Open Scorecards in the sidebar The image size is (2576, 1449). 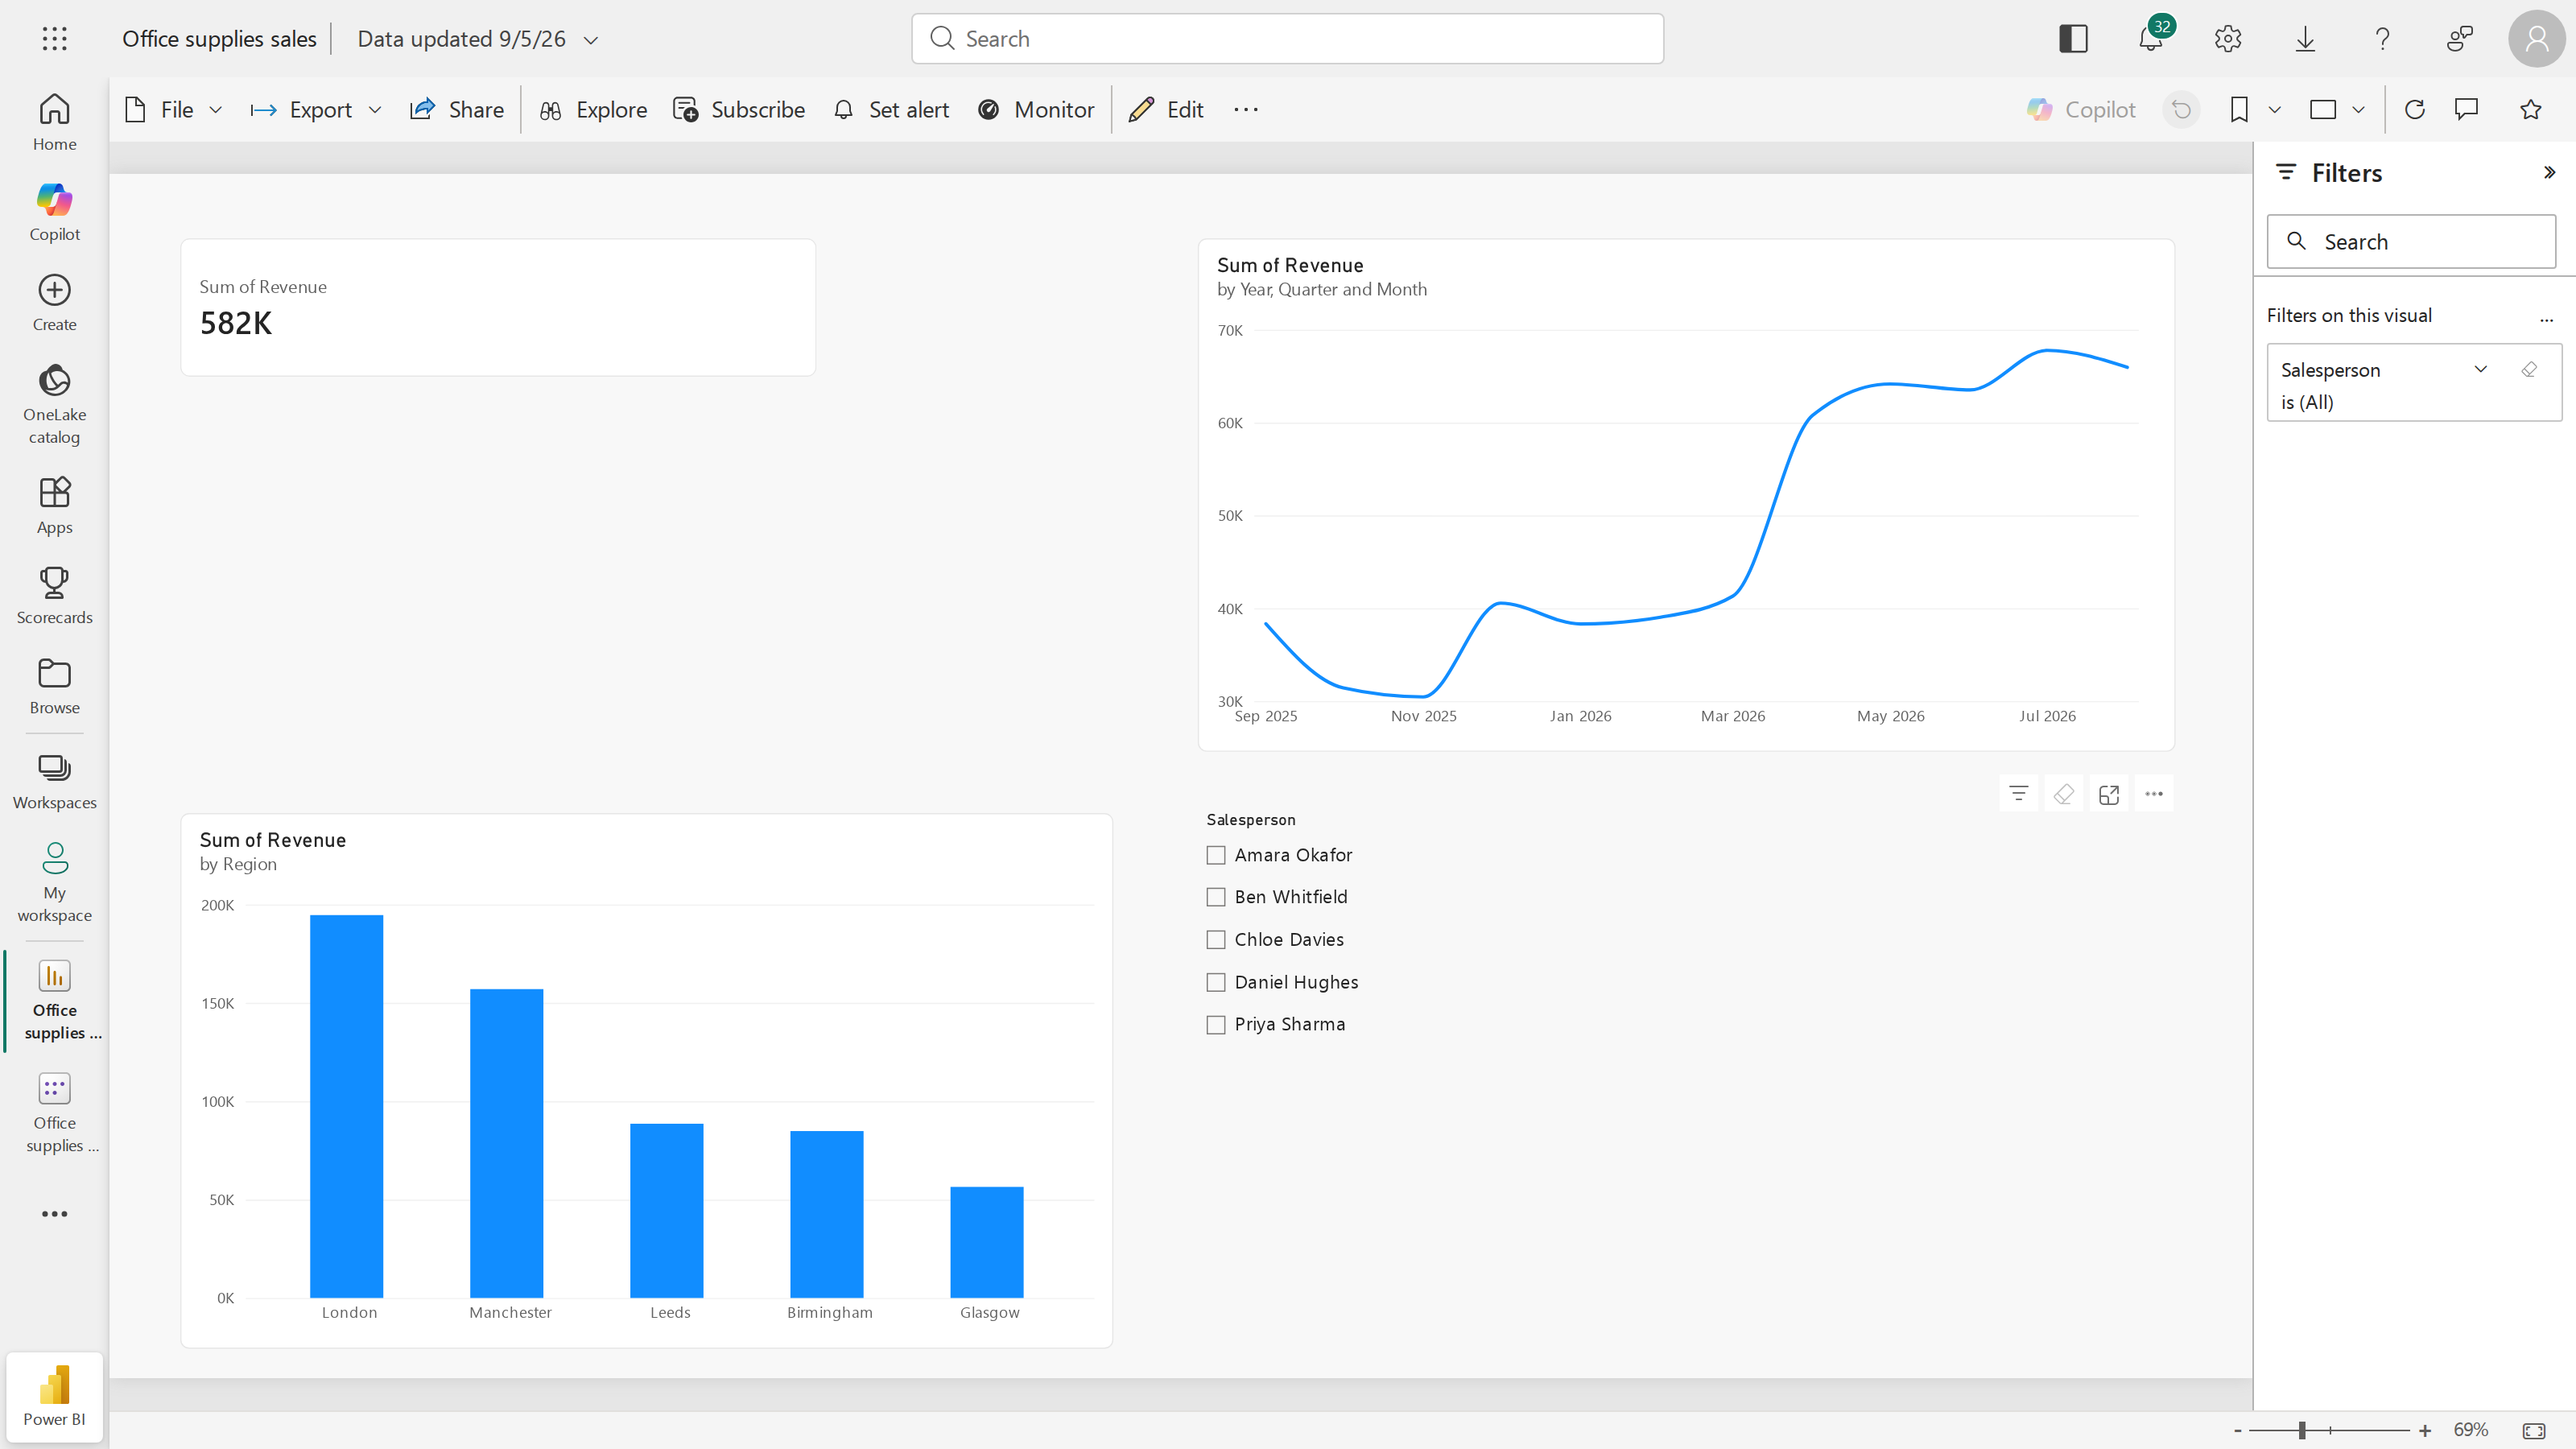[54, 596]
